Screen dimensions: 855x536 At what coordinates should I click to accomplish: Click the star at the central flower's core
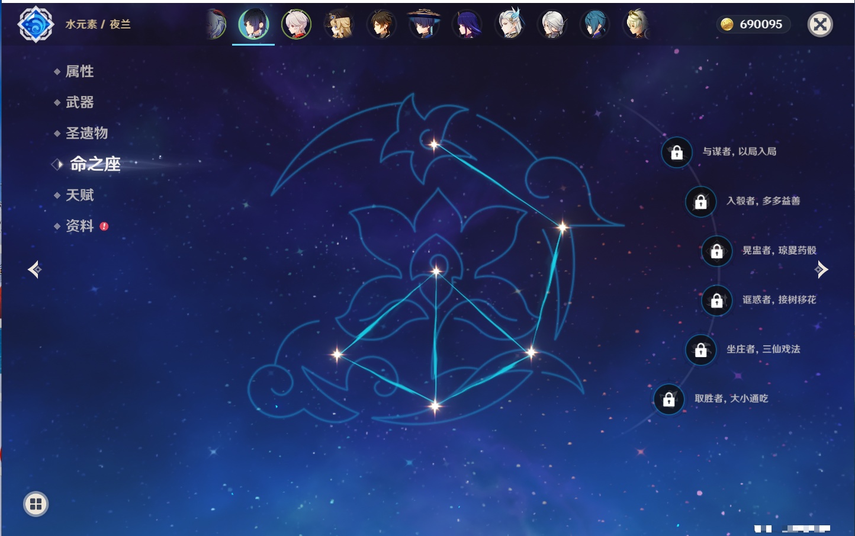(436, 271)
